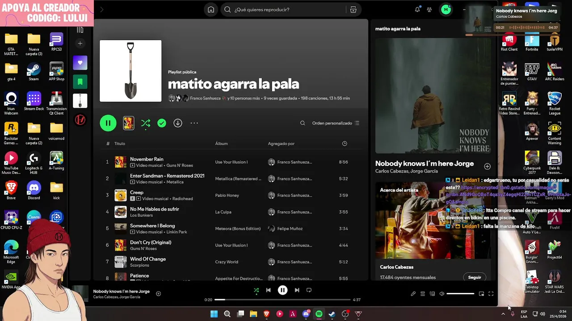The image size is (572, 321).
Task: Open Friend Activity icon
Action: point(429,9)
